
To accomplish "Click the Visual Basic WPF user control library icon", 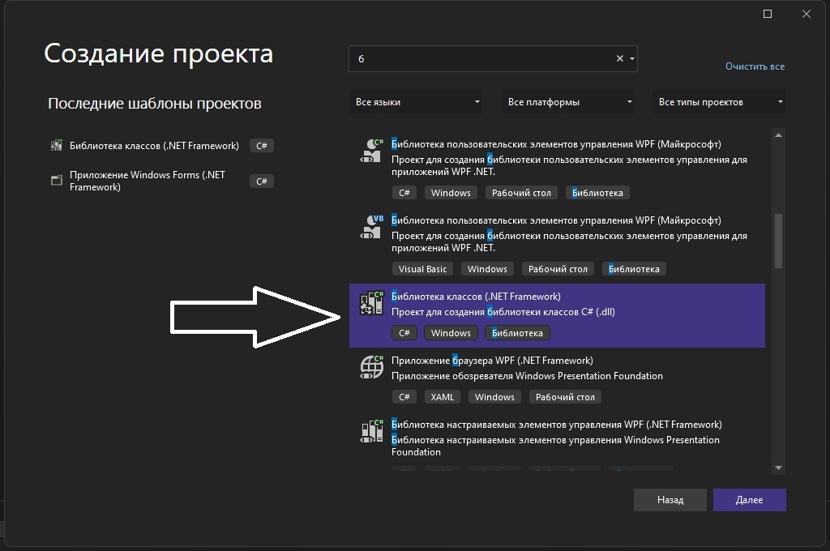I will 371,227.
